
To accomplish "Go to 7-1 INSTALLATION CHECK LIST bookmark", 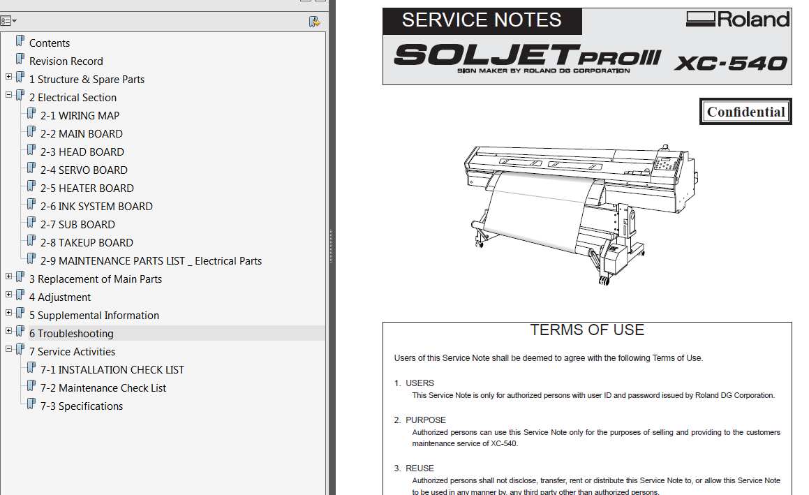I will [x=112, y=370].
